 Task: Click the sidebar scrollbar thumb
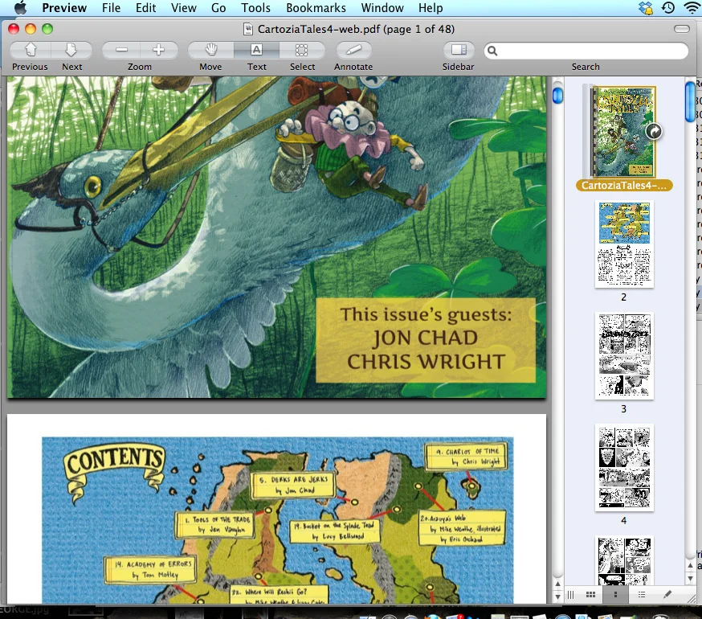click(690, 103)
